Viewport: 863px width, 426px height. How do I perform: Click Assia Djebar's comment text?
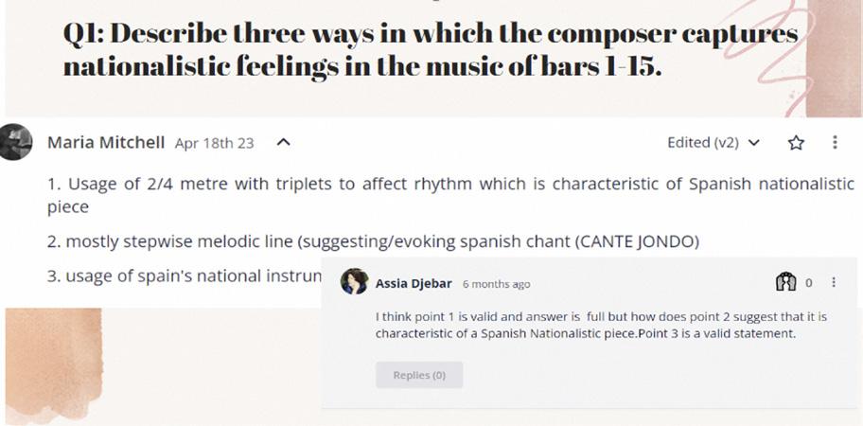(x=585, y=324)
